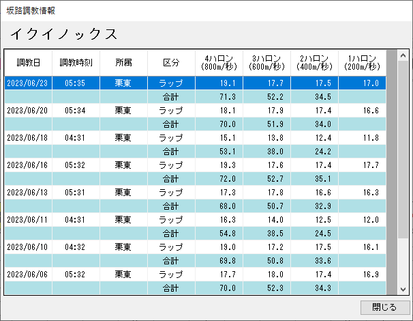Click the 3ハロン (600m/秒) header
The height and width of the screenshot is (321, 413).
pyautogui.click(x=266, y=63)
